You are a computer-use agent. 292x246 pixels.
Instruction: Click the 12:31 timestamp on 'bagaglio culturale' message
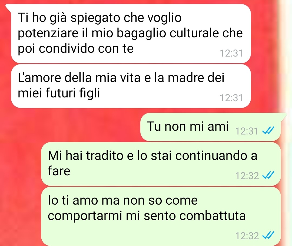click(x=231, y=53)
